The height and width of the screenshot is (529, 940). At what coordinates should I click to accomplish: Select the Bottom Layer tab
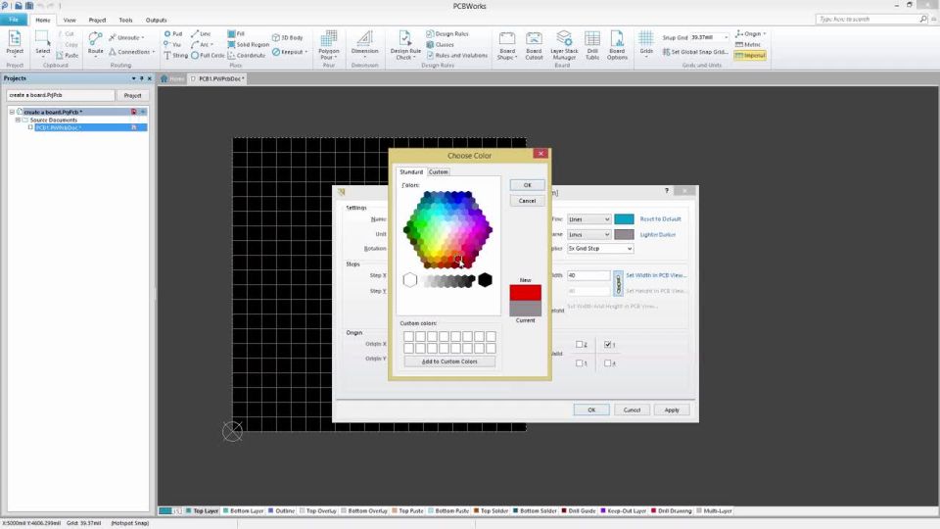tap(244, 511)
